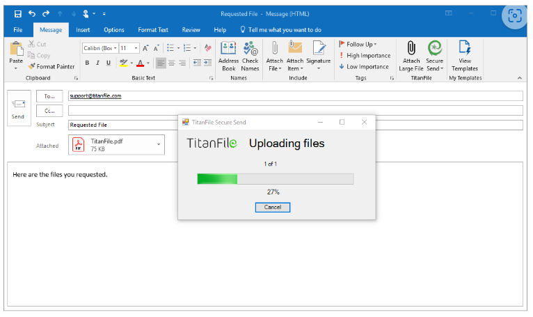Clear all formatting with eraser icon
533x317 pixels.
207,48
